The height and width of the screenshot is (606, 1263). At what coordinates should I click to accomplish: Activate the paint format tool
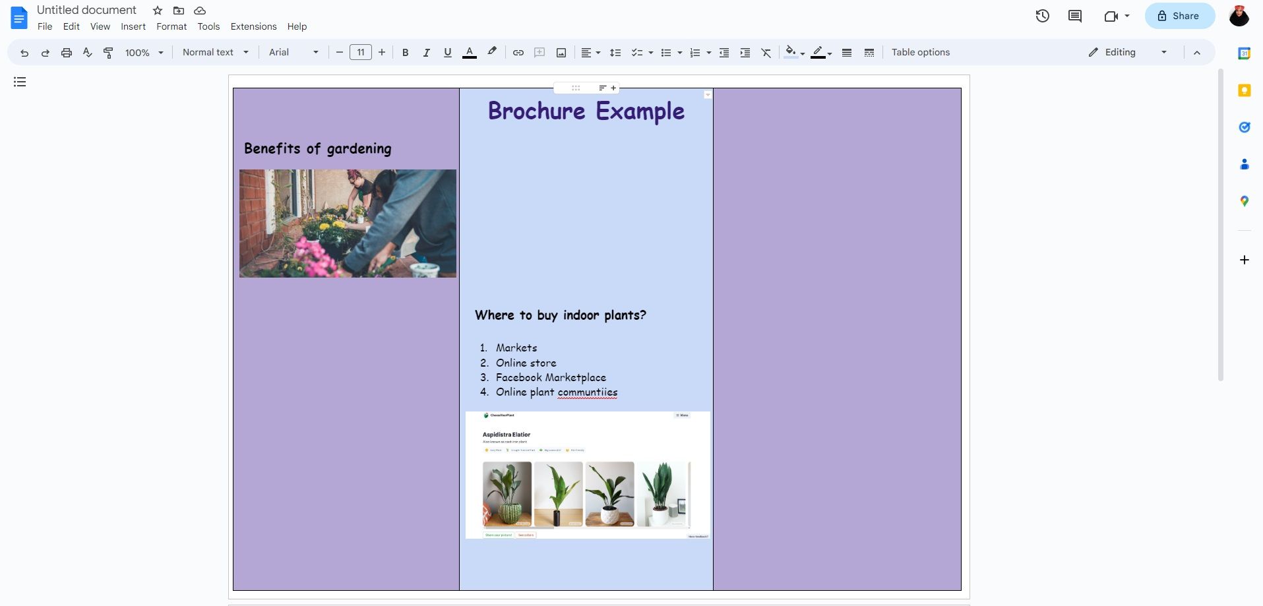point(109,53)
